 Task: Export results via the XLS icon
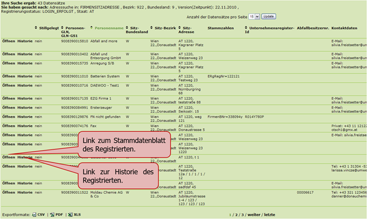click(x=70, y=214)
